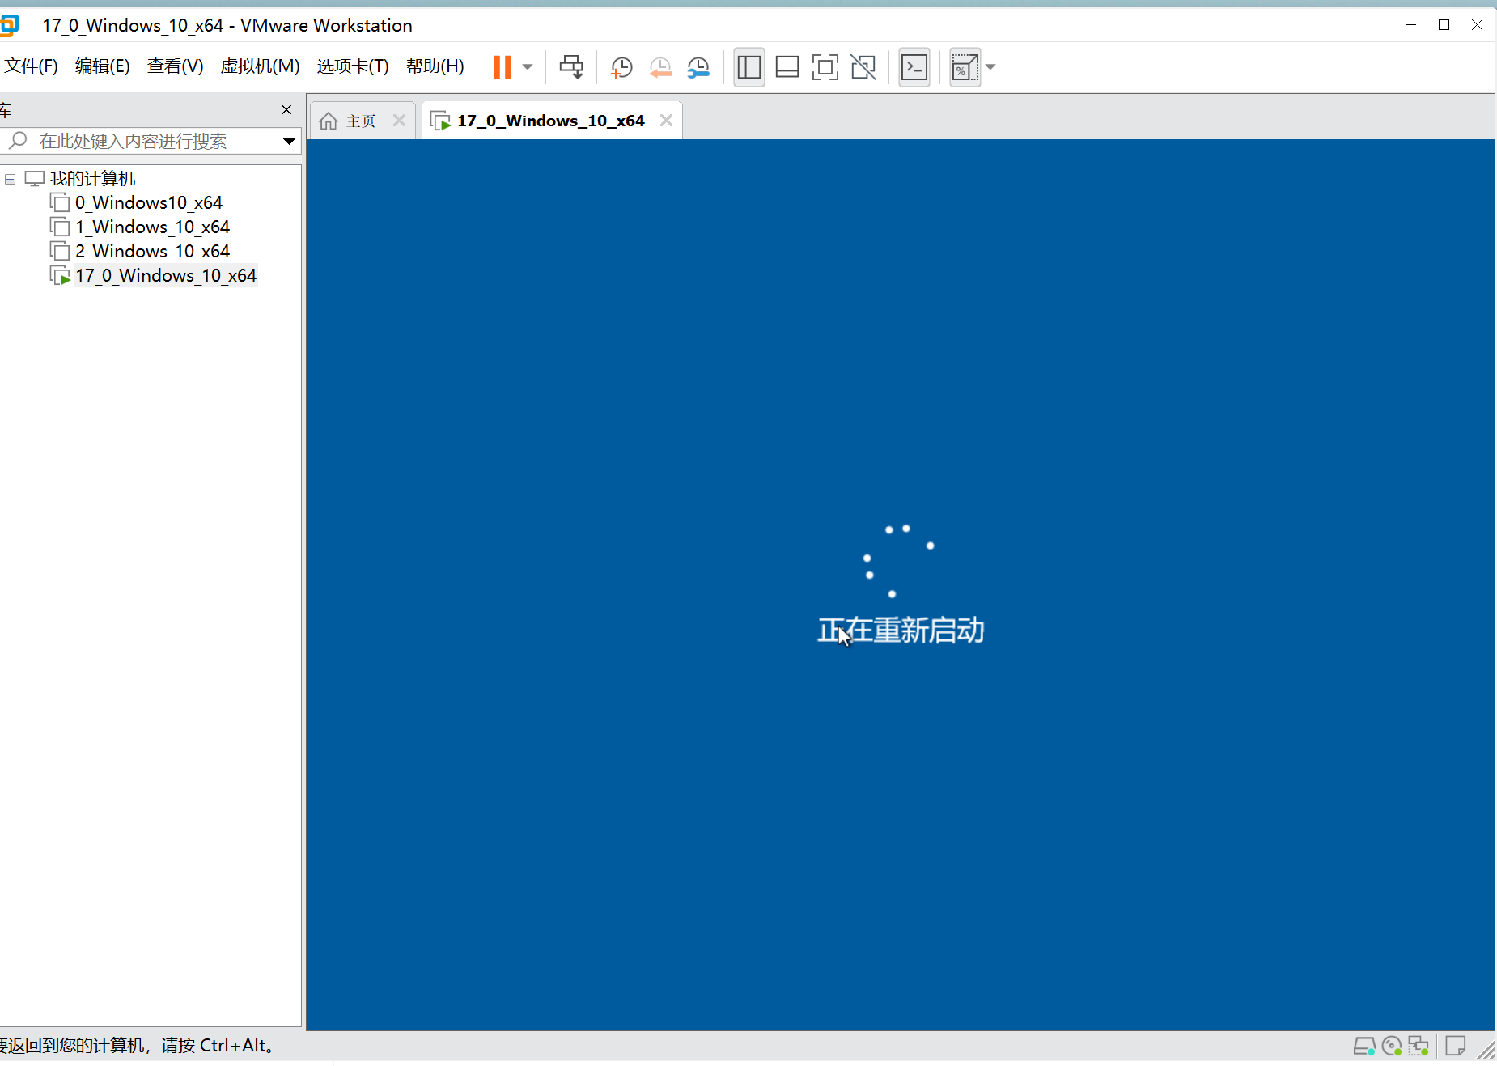Click the stretch guest display icon

tap(964, 67)
